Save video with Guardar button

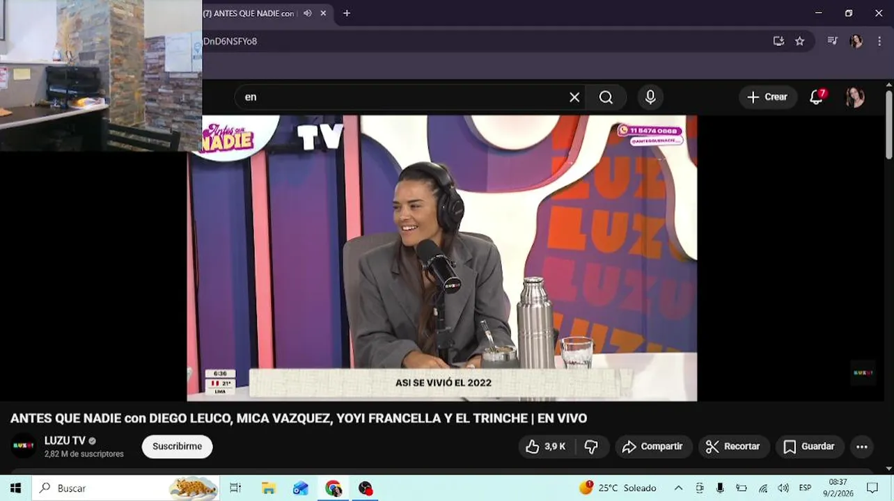pyautogui.click(x=810, y=447)
